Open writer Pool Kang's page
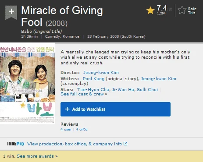The width and height of the screenshot is (203, 162). pos(93,79)
